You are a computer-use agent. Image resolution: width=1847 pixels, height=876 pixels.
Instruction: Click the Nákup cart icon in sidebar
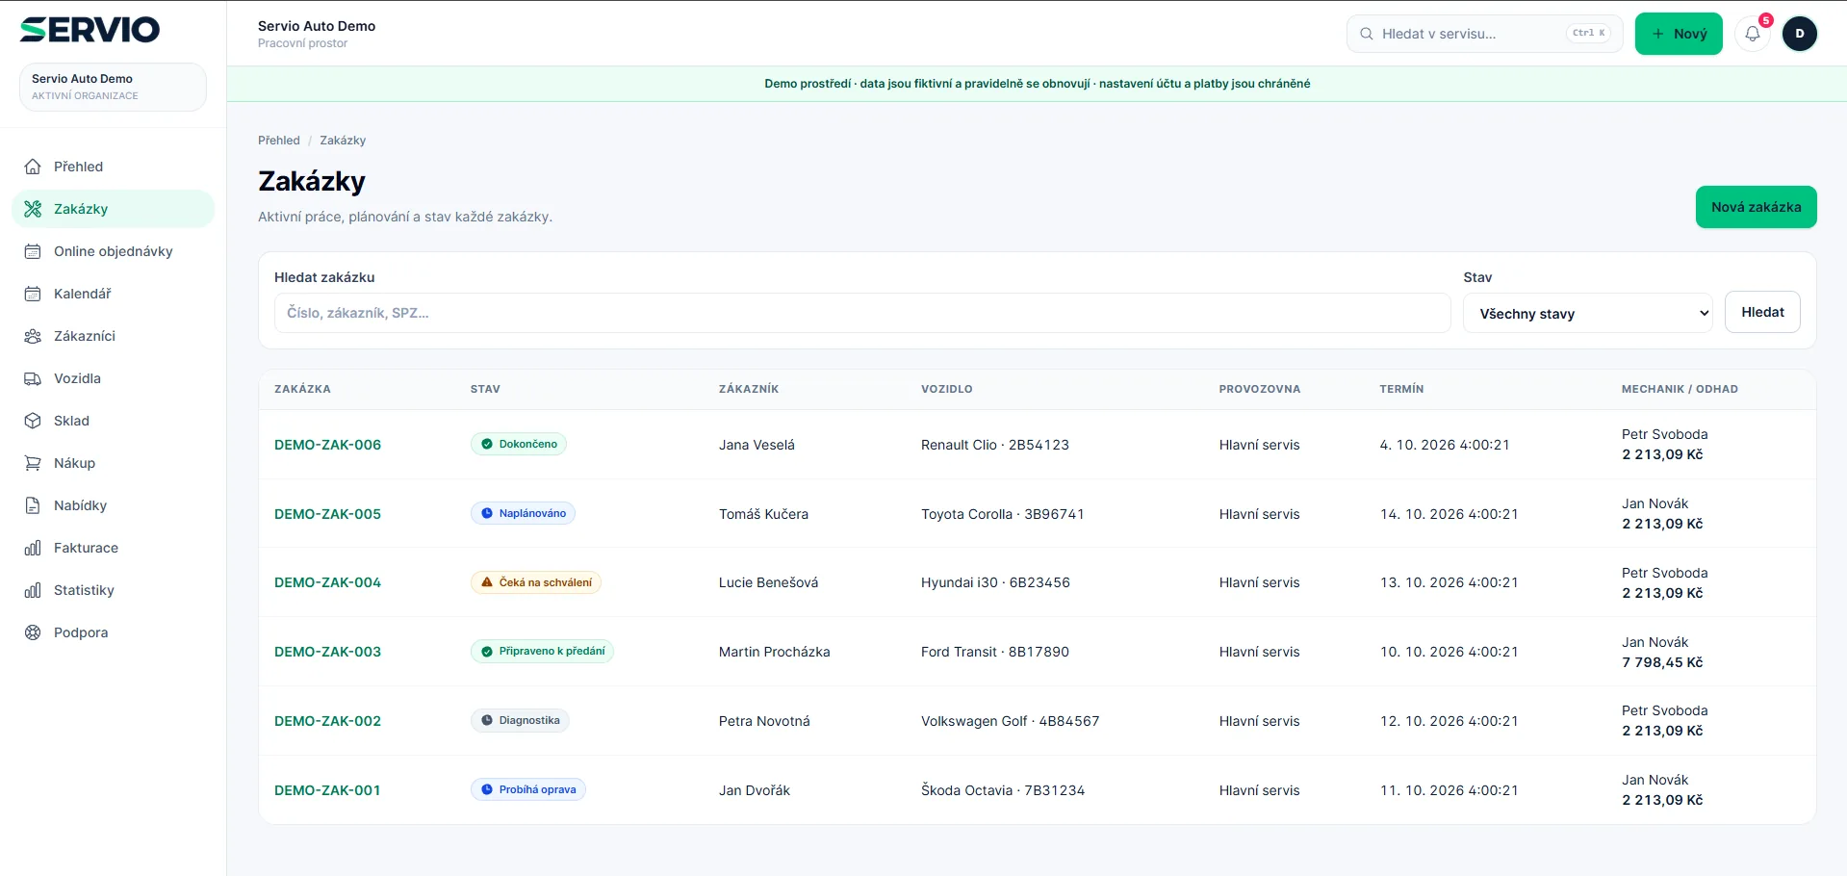(x=33, y=463)
